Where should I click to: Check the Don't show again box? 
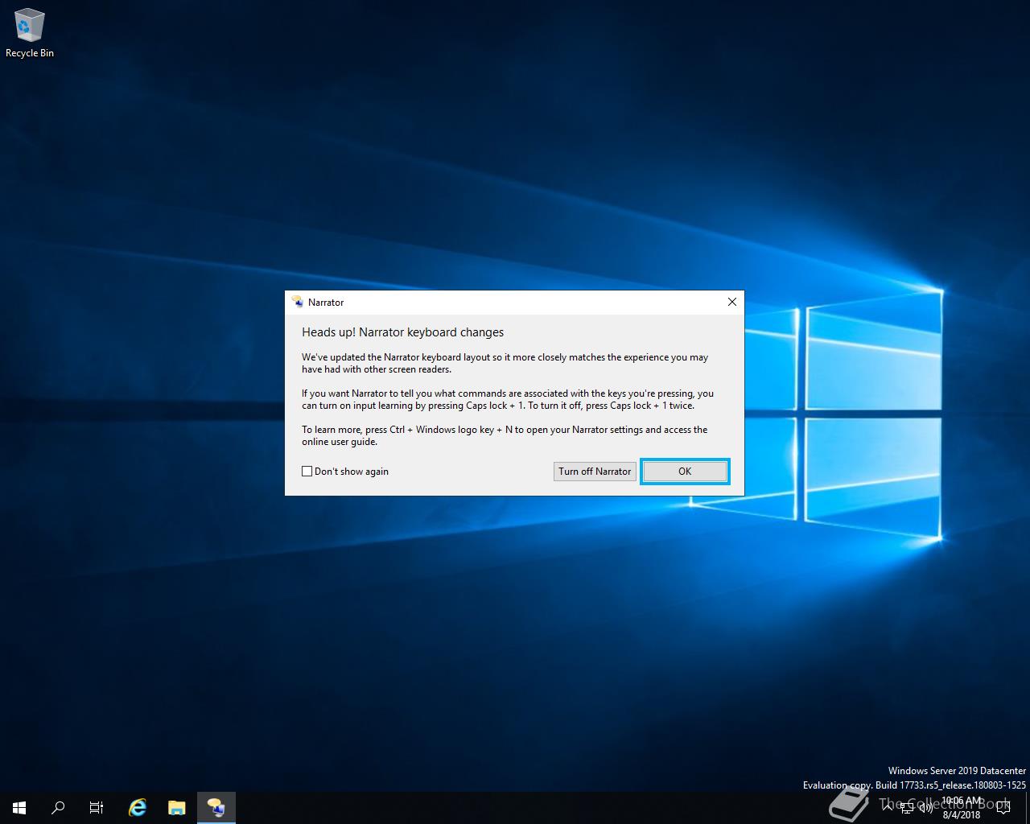click(x=307, y=472)
